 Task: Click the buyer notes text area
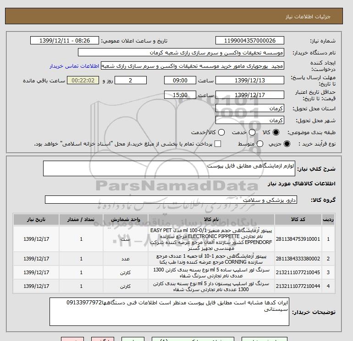tap(169, 312)
